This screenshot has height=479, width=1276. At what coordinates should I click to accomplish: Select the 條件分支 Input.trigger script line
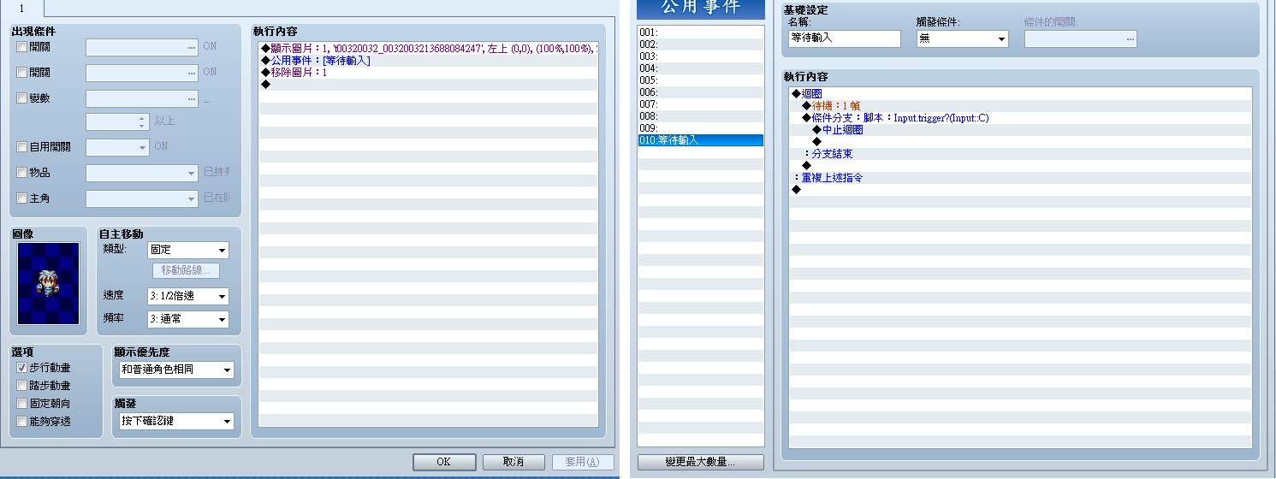pos(1021,118)
